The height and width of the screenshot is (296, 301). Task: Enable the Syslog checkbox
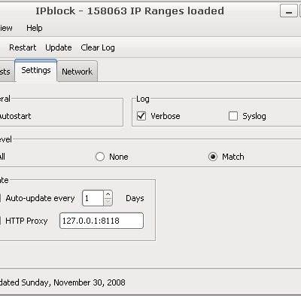233,116
